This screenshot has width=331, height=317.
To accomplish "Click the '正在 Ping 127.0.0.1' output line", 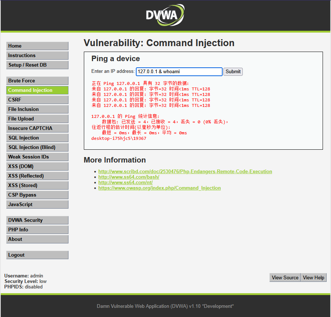I will pos(140,83).
